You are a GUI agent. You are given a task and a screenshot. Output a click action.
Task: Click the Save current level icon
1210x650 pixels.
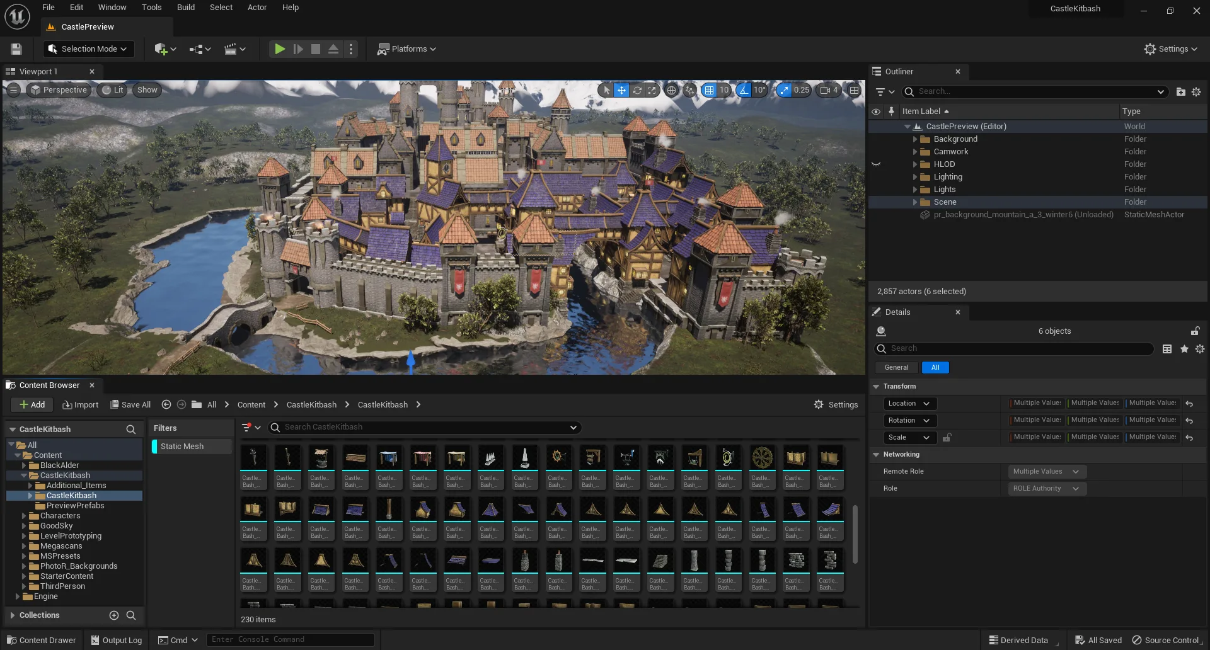(x=16, y=48)
